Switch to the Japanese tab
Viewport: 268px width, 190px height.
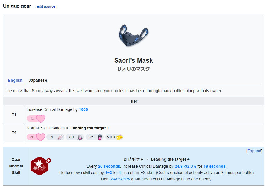38,80
